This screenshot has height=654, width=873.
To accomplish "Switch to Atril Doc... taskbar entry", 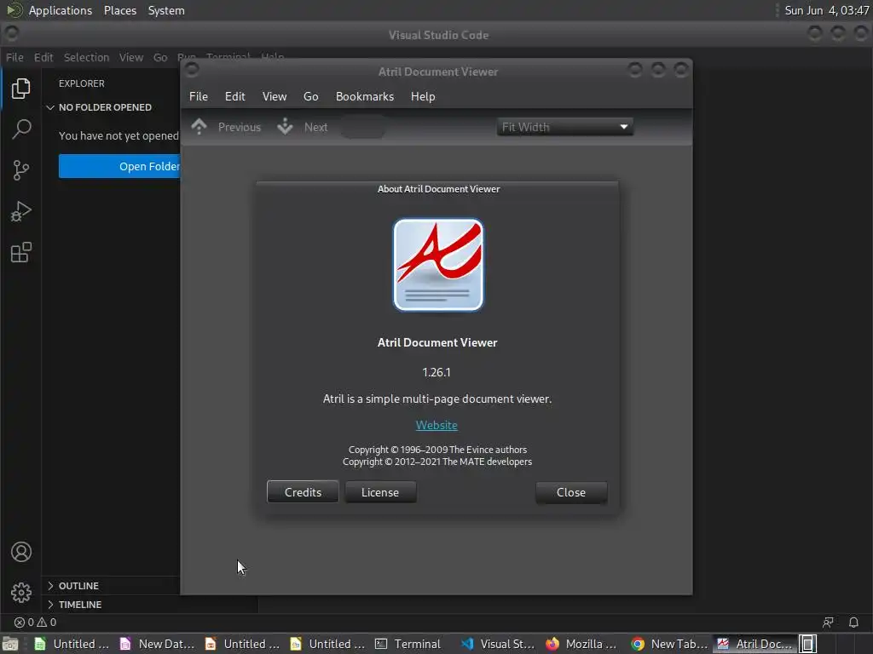I will pyautogui.click(x=755, y=644).
